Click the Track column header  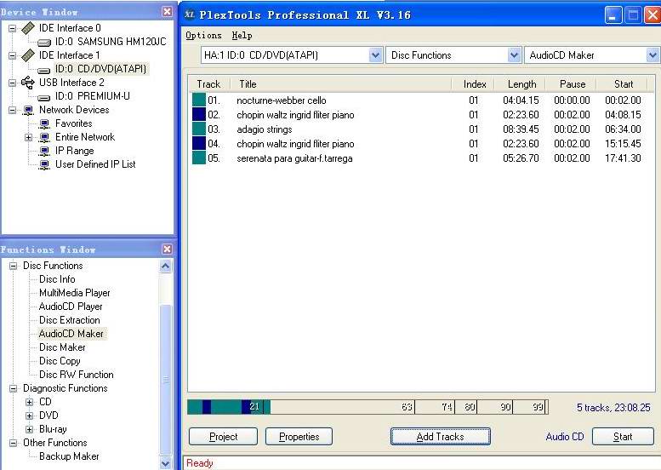[x=208, y=84]
